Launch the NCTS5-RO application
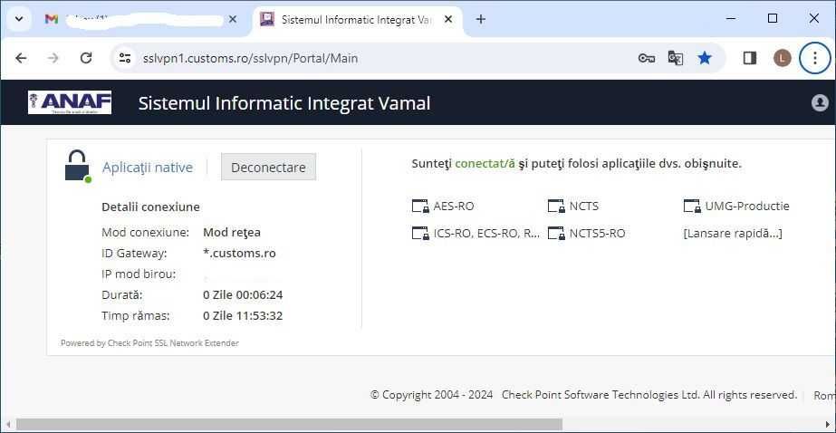This screenshot has width=836, height=433. [597, 234]
